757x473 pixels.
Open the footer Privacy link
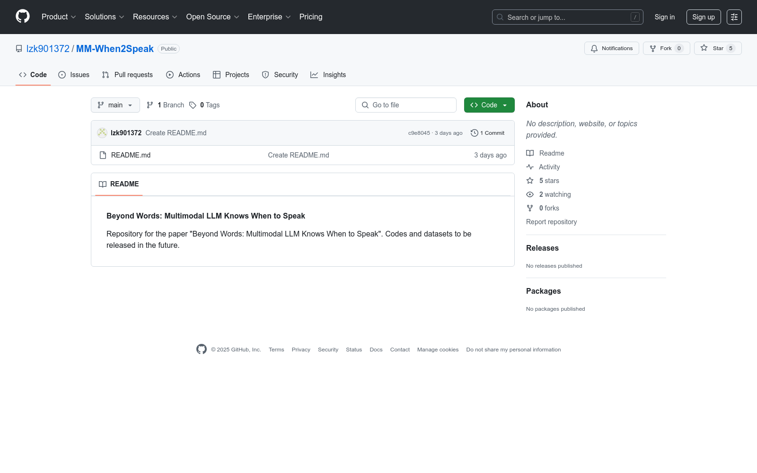tap(301, 350)
